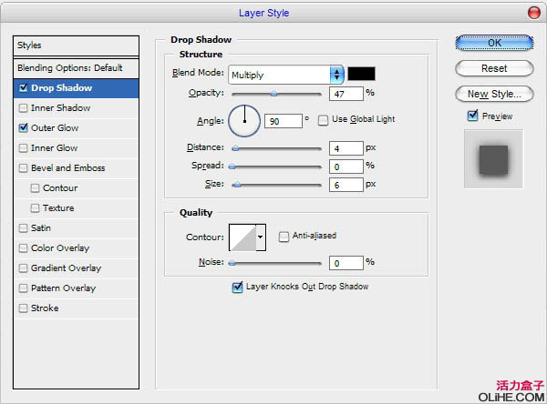The width and height of the screenshot is (547, 404).
Task: Click the Reset button
Action: [x=494, y=68]
